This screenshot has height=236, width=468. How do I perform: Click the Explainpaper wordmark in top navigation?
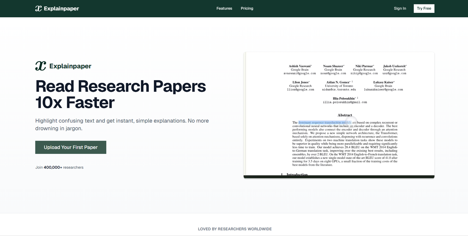pos(61,8)
